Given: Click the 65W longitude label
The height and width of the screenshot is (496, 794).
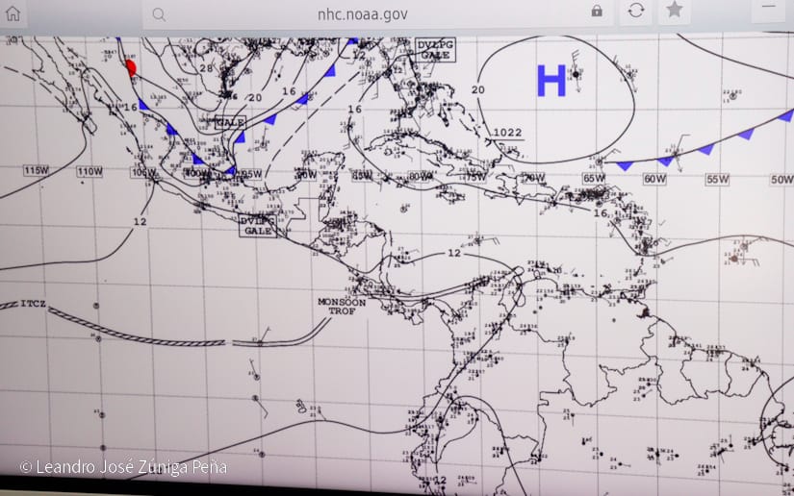Looking at the screenshot, I should pos(594,179).
